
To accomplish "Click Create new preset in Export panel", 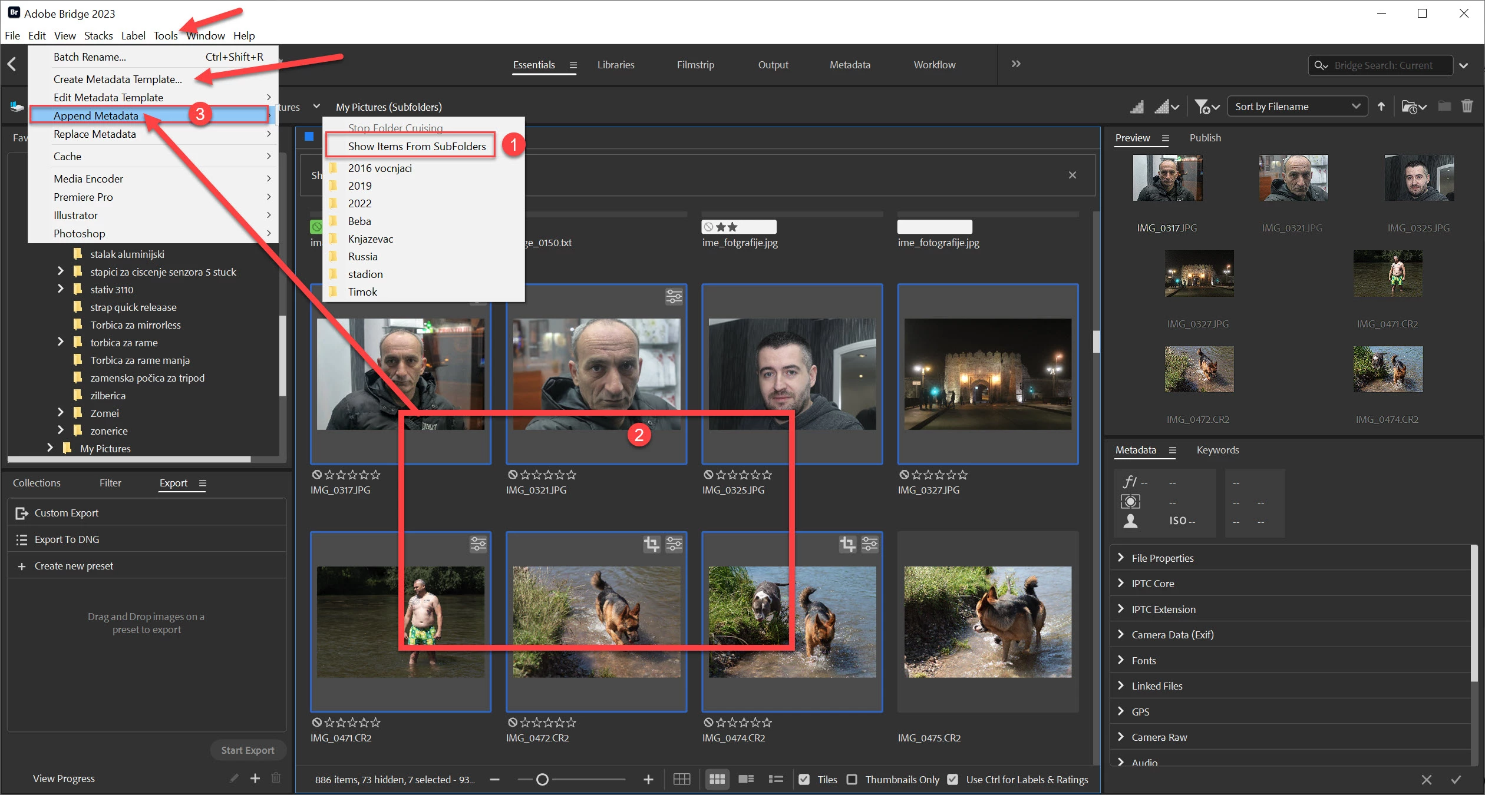I will pos(74,566).
